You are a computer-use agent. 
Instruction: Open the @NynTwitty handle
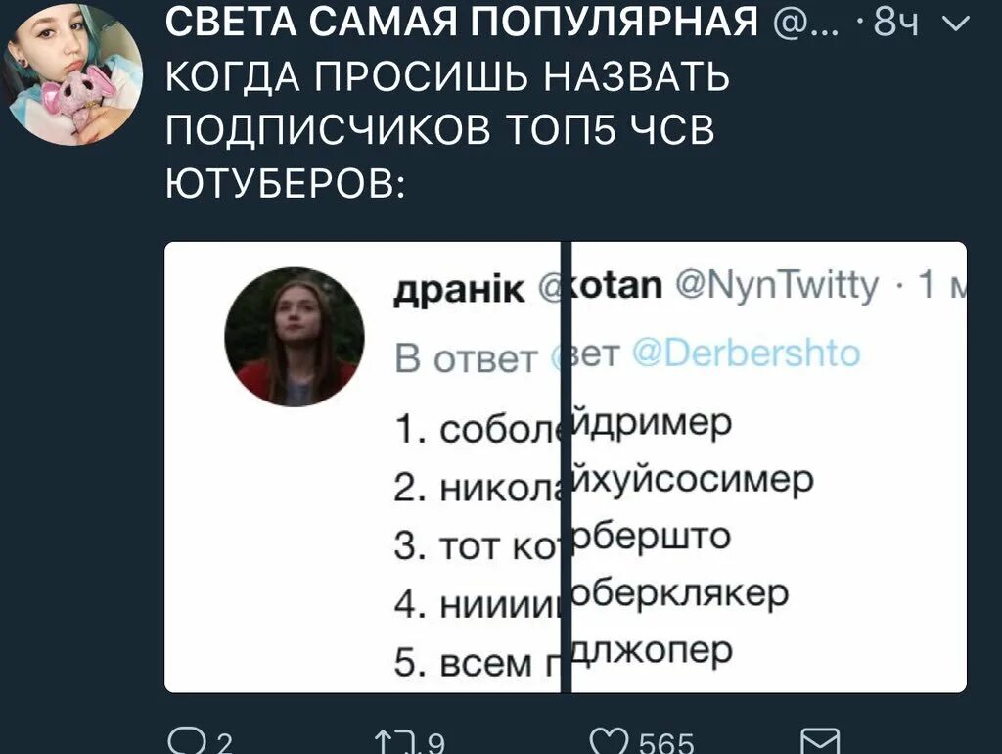tap(777, 286)
